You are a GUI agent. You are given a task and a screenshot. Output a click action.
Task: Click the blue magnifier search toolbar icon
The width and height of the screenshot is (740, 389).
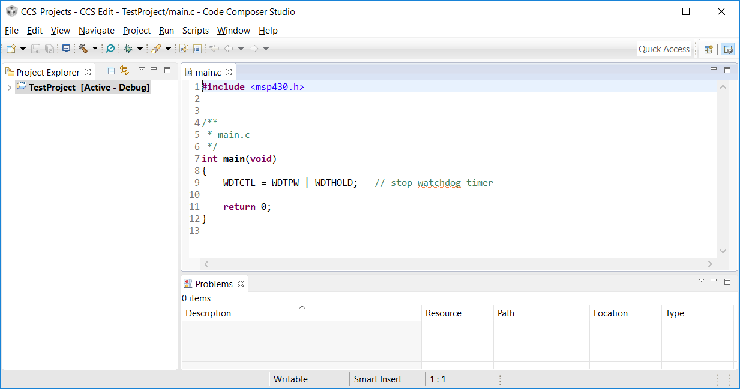click(110, 49)
